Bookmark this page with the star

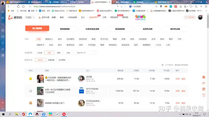30,6
